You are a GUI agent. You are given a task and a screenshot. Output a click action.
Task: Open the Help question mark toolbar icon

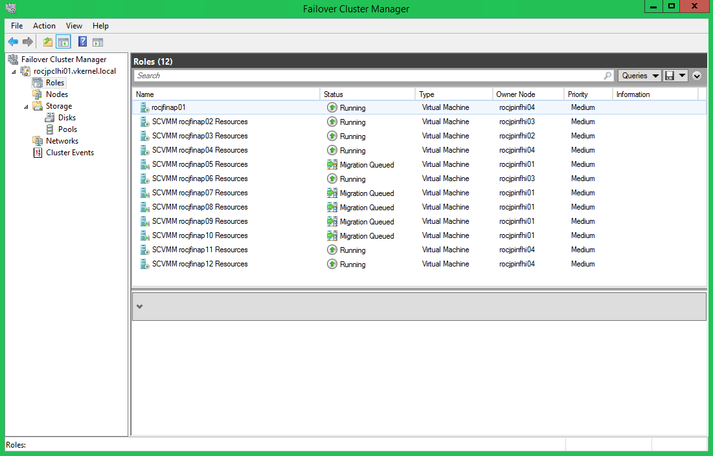[82, 42]
